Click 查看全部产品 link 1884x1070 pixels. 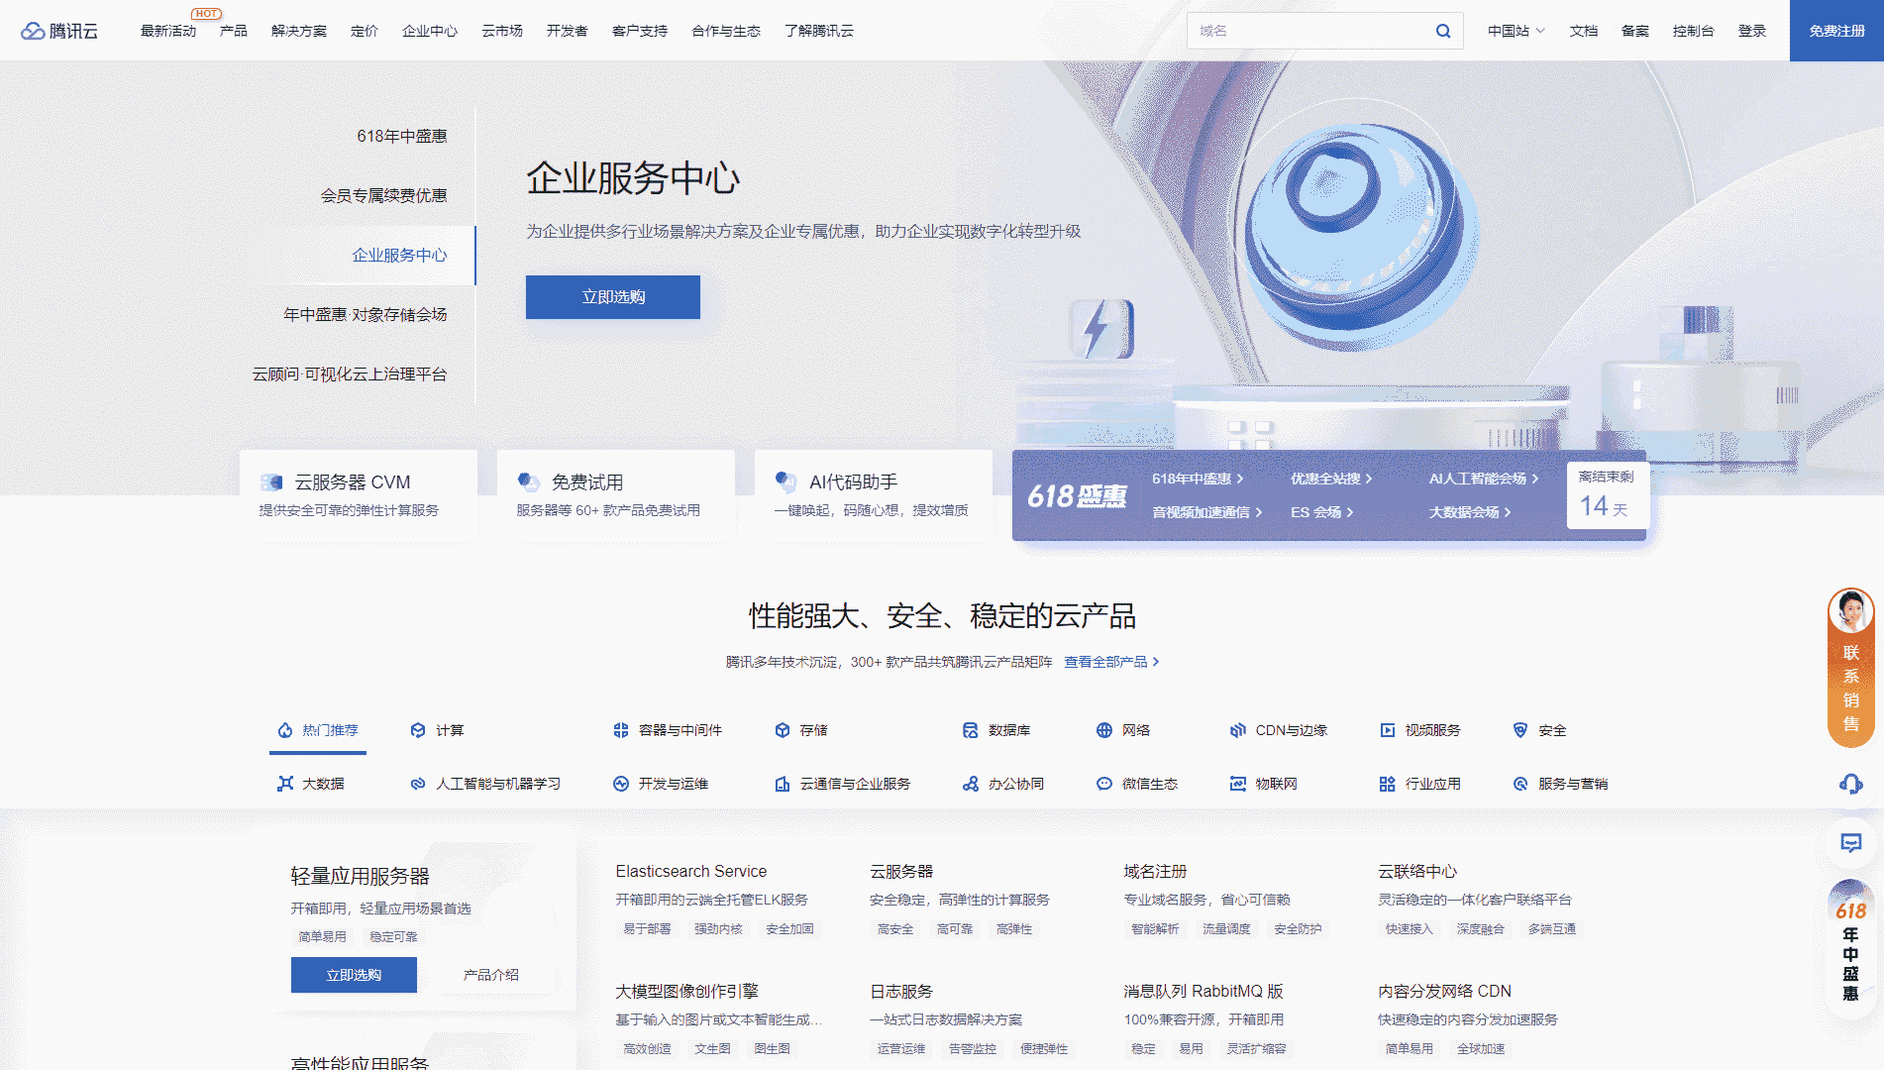coord(1111,662)
